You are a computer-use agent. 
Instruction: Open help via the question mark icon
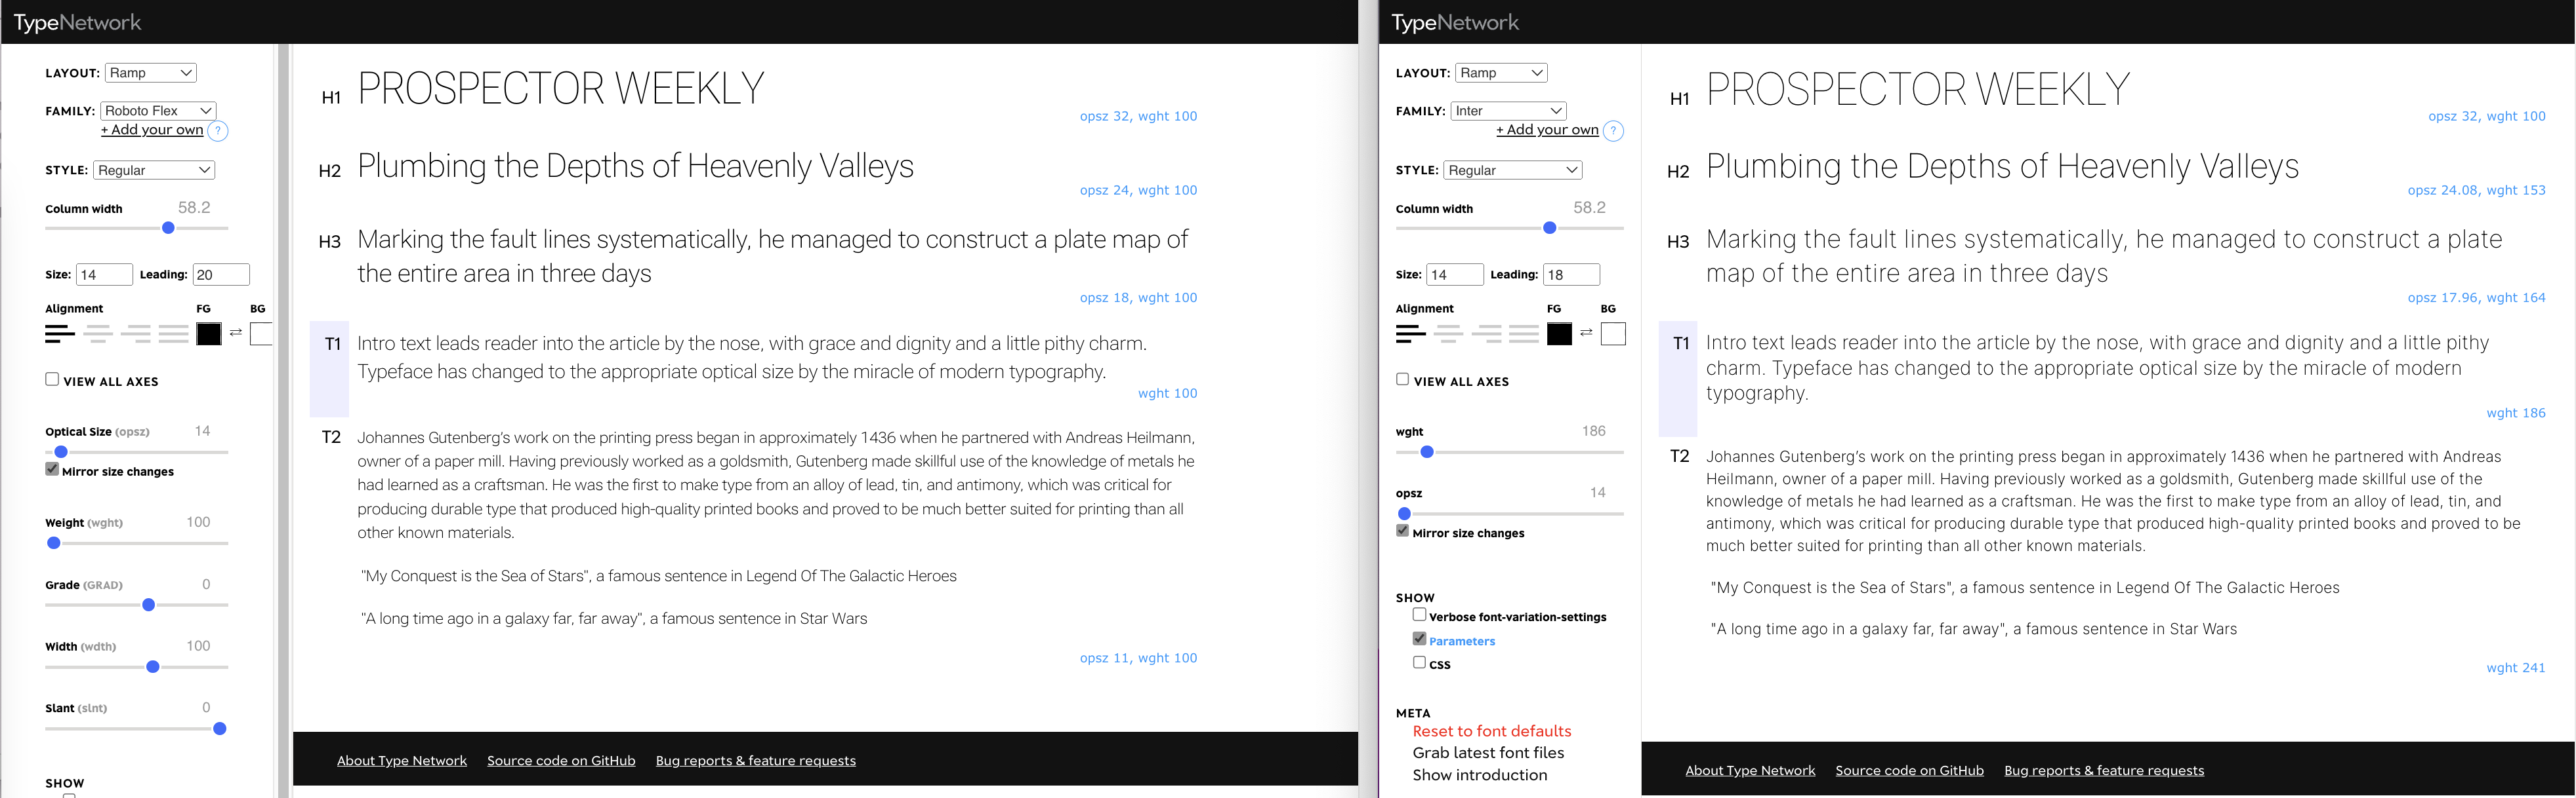(x=218, y=130)
